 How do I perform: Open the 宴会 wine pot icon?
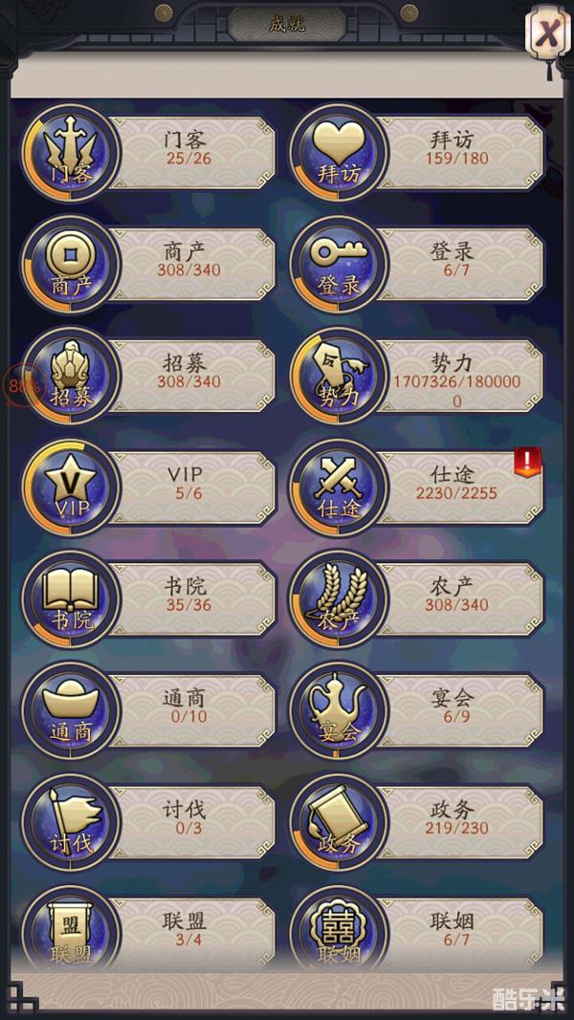pyautogui.click(x=339, y=711)
